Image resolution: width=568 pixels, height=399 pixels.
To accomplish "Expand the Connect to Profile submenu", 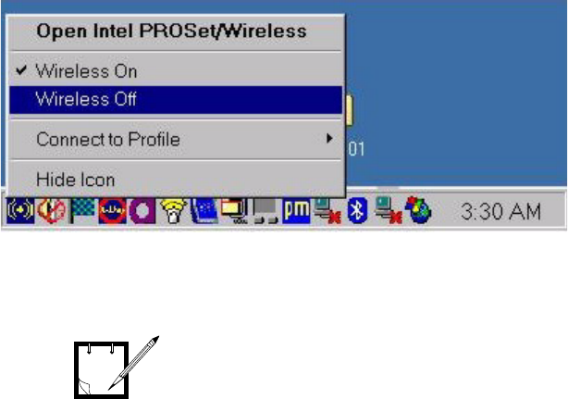I will 176,139.
